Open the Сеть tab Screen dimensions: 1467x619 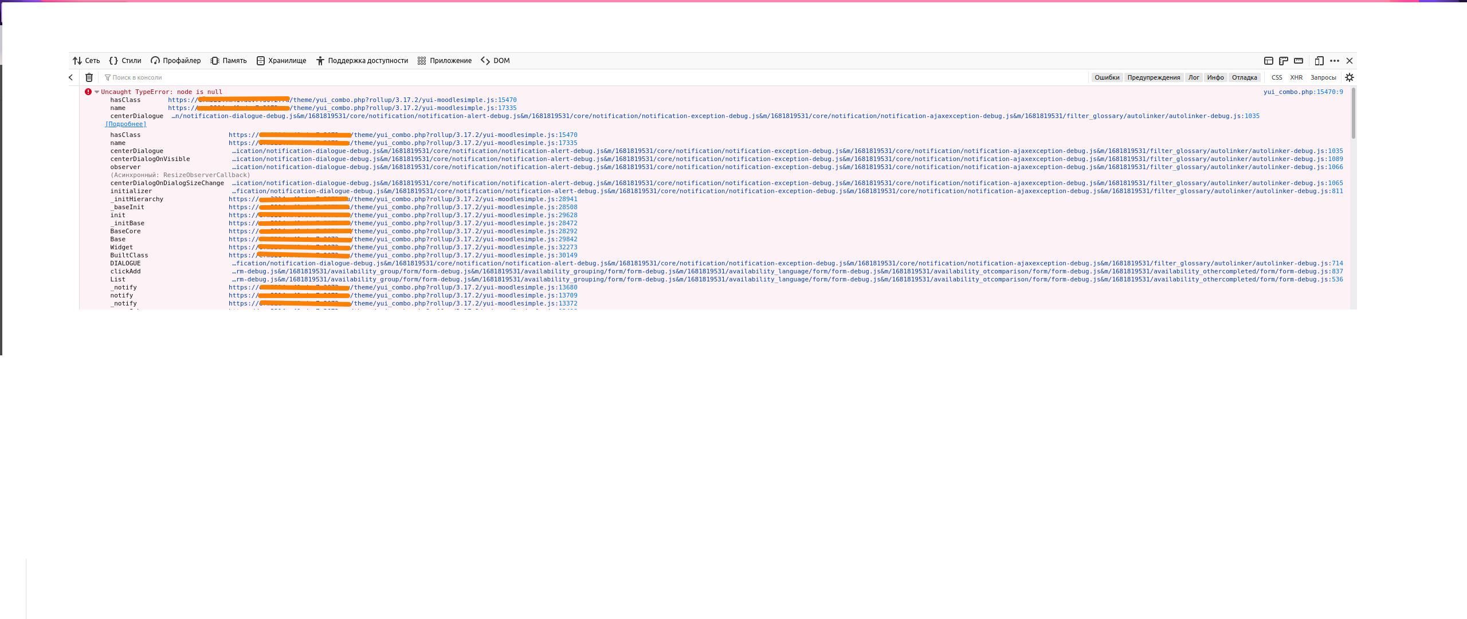[x=86, y=61]
